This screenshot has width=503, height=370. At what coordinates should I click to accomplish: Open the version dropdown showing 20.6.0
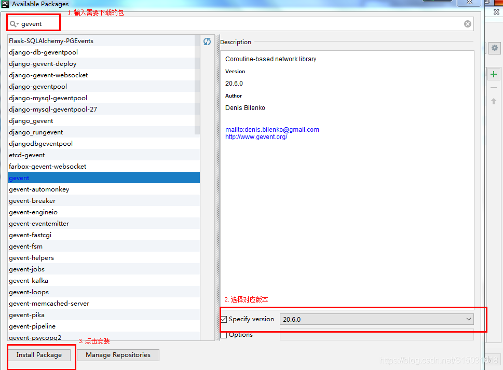click(468, 319)
